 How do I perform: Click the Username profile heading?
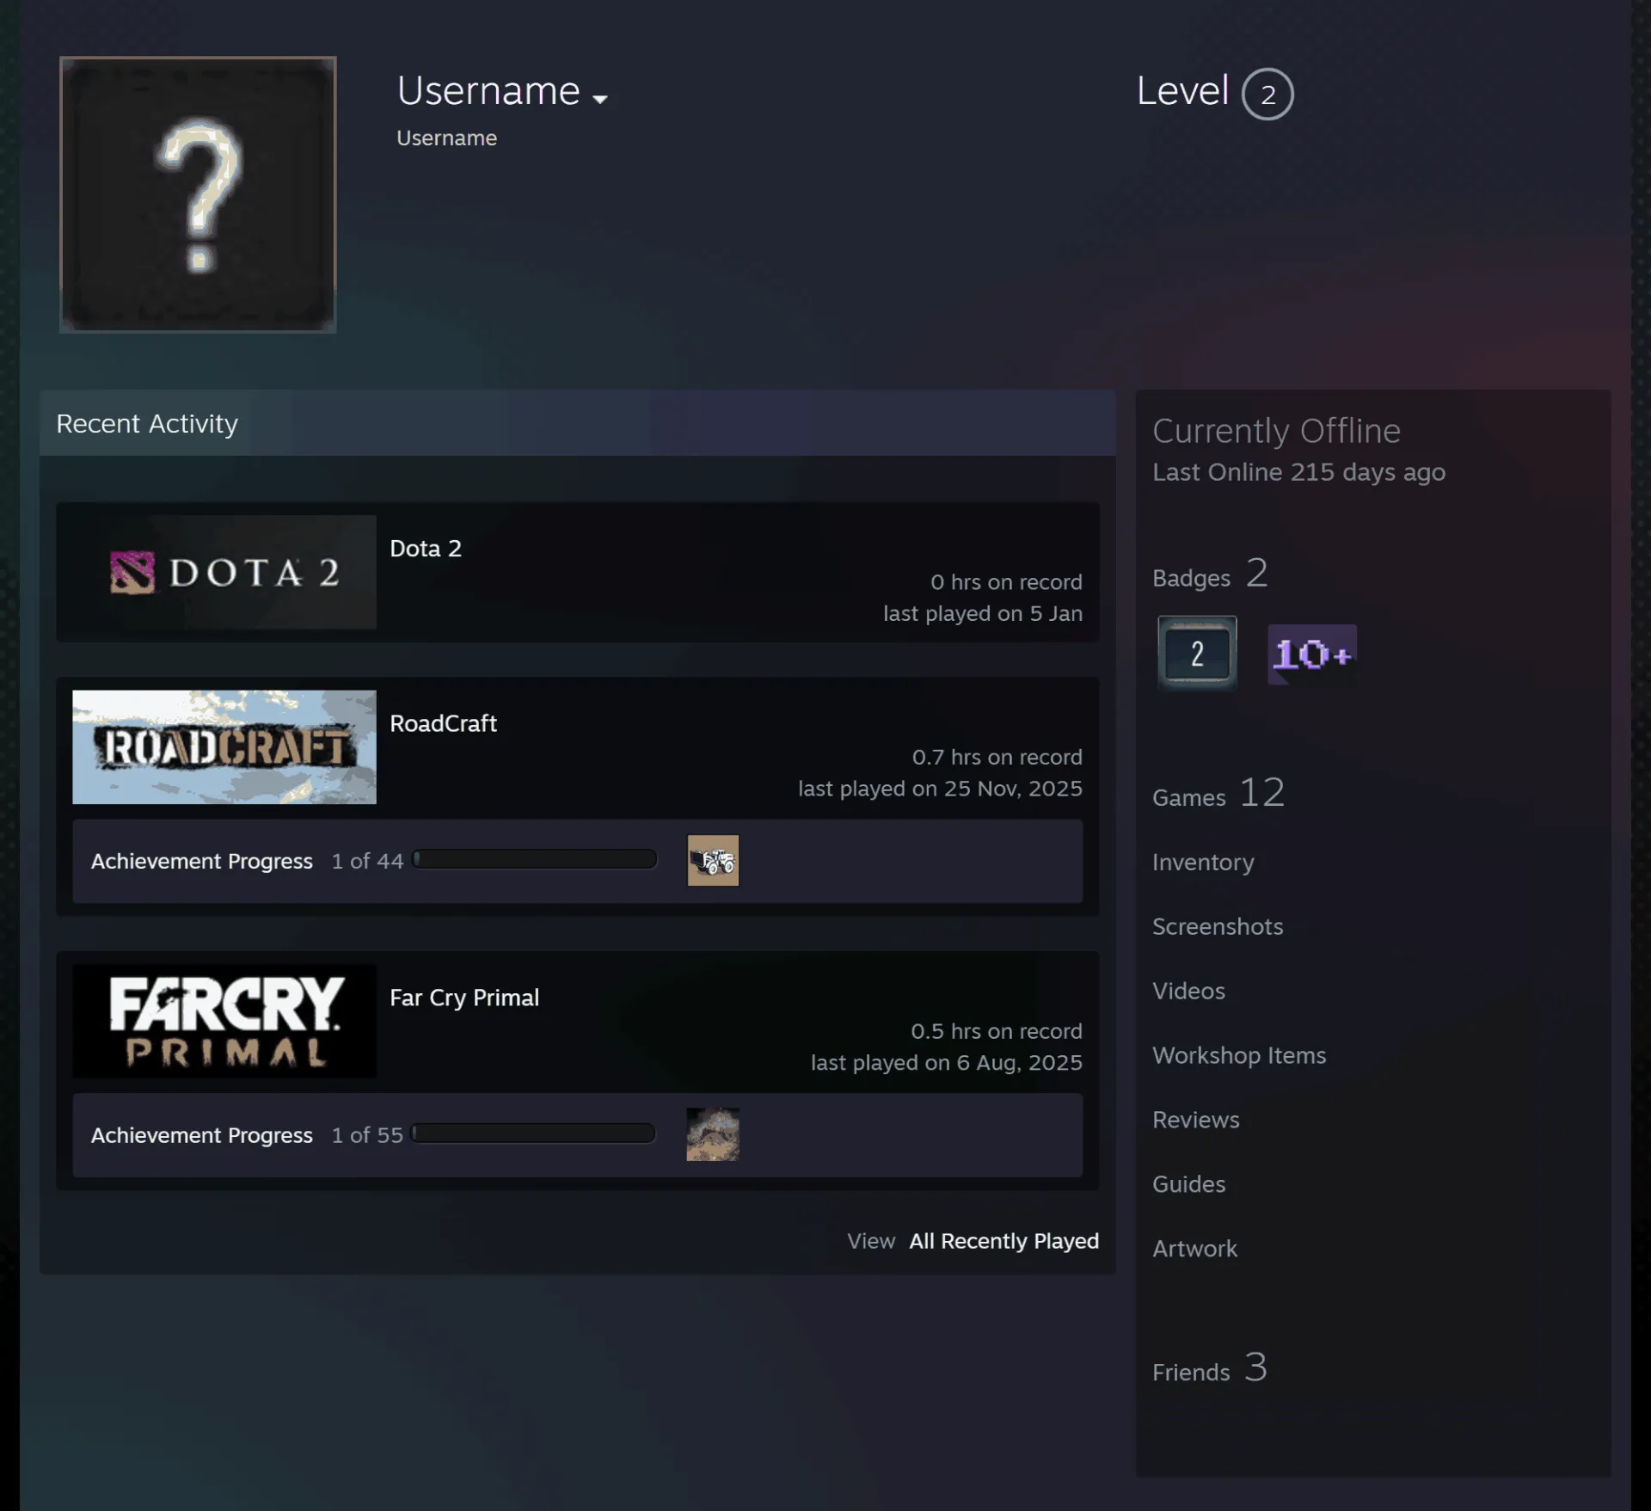488,91
